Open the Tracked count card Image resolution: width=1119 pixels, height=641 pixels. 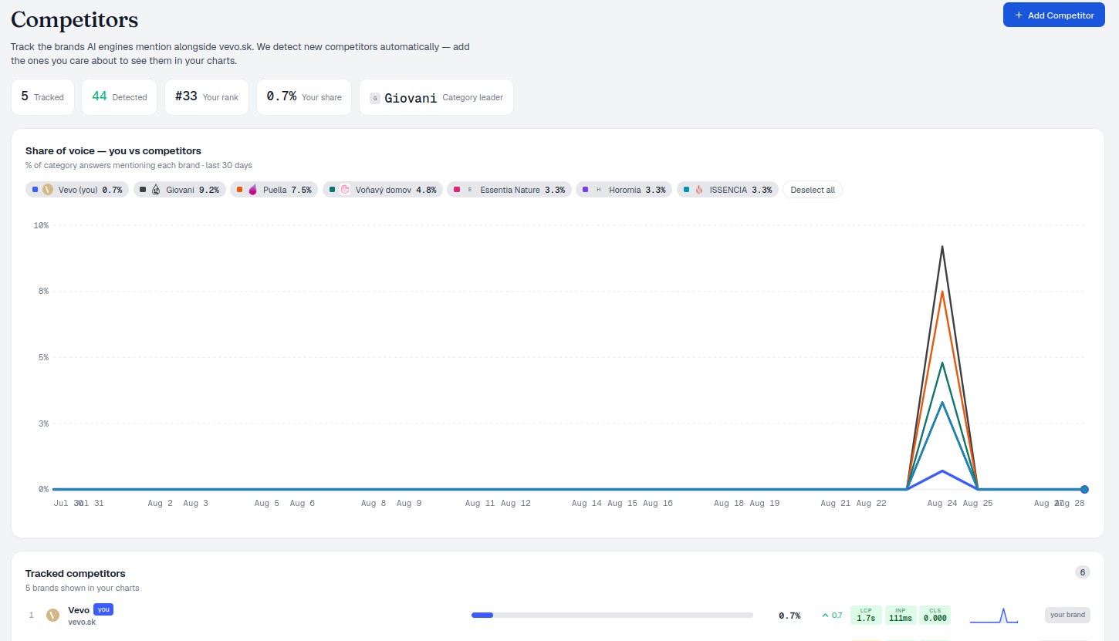(x=42, y=97)
